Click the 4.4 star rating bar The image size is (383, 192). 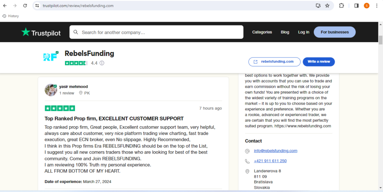click(76, 63)
